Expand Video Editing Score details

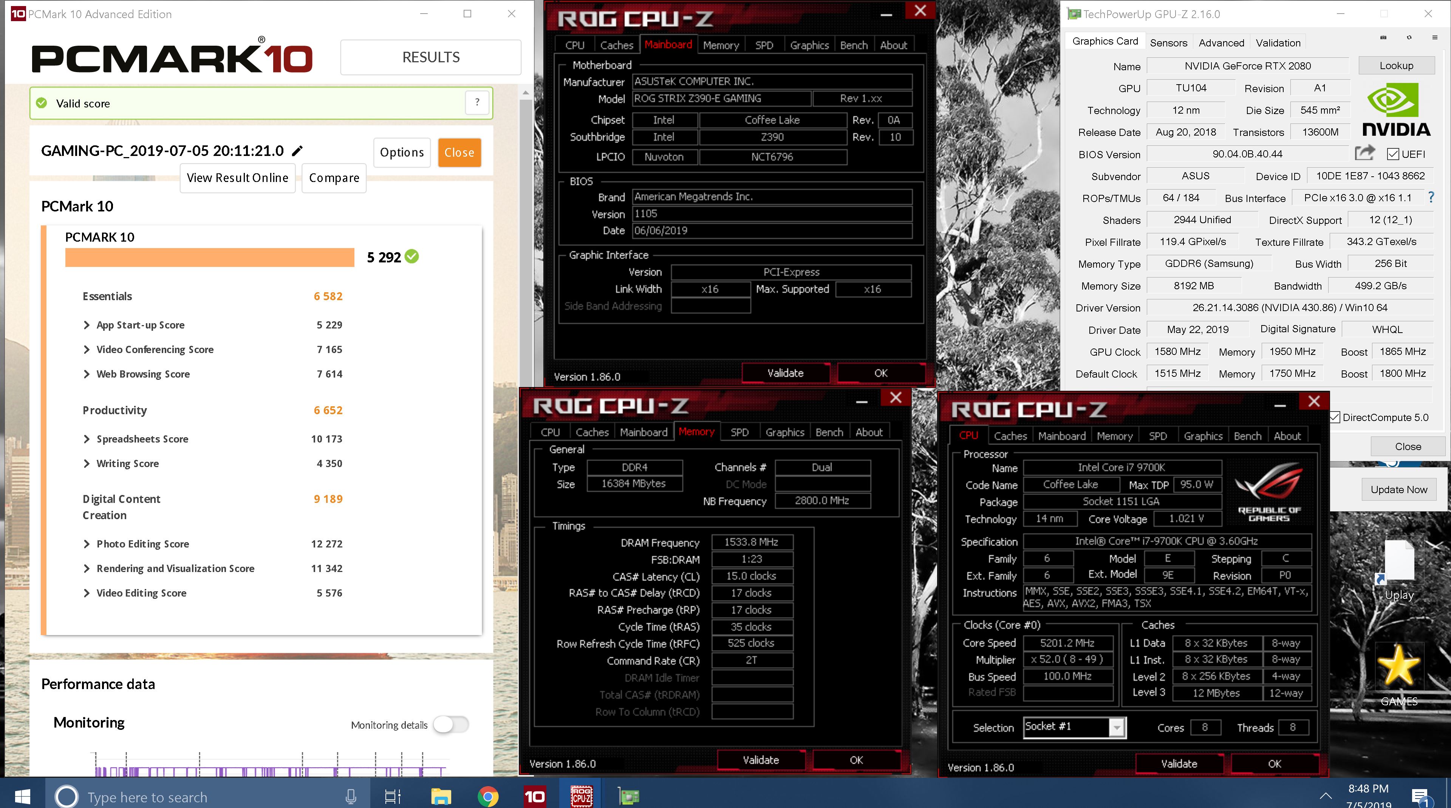tap(86, 593)
